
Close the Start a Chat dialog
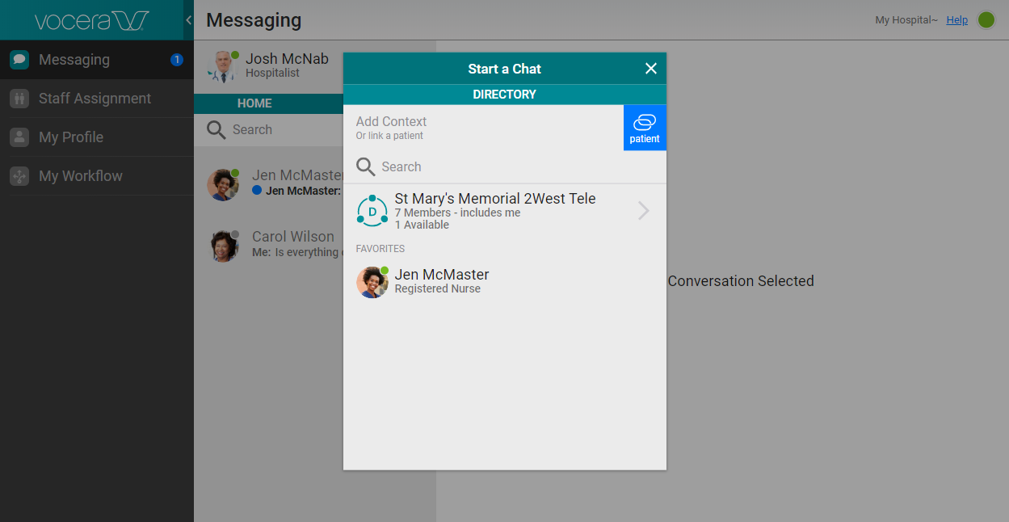point(650,69)
